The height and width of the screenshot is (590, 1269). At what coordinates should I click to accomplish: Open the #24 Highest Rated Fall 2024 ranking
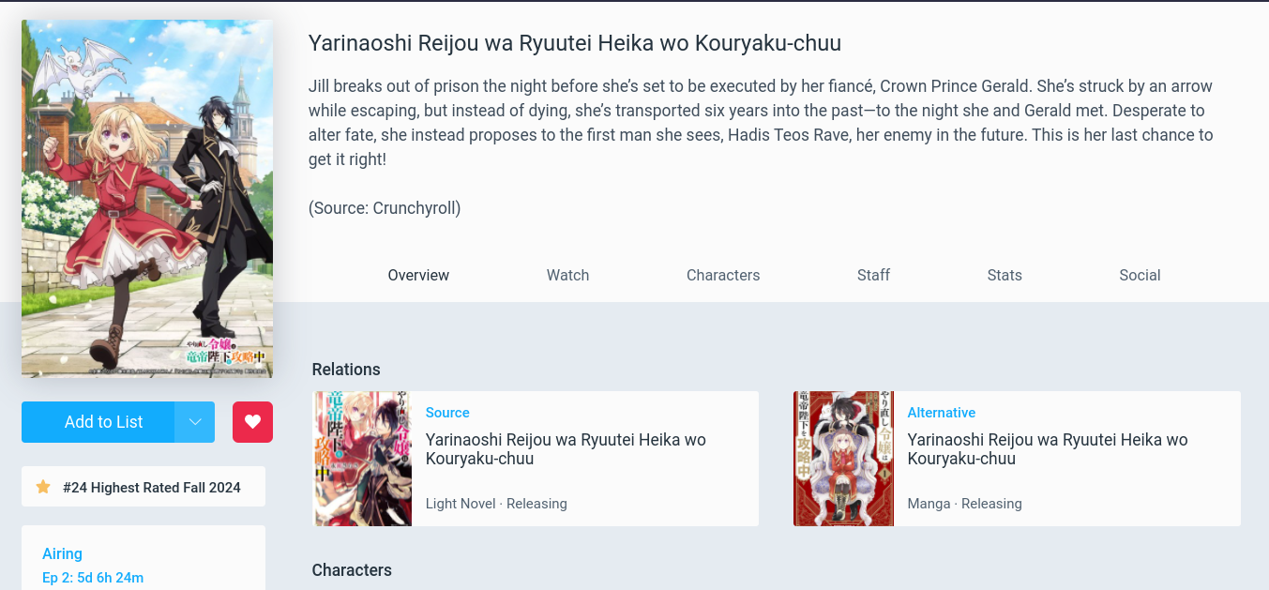click(152, 488)
